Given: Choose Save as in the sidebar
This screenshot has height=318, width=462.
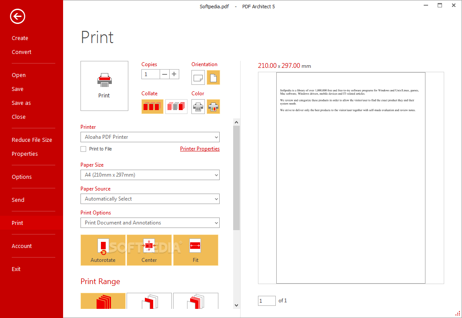Looking at the screenshot, I should [21, 103].
